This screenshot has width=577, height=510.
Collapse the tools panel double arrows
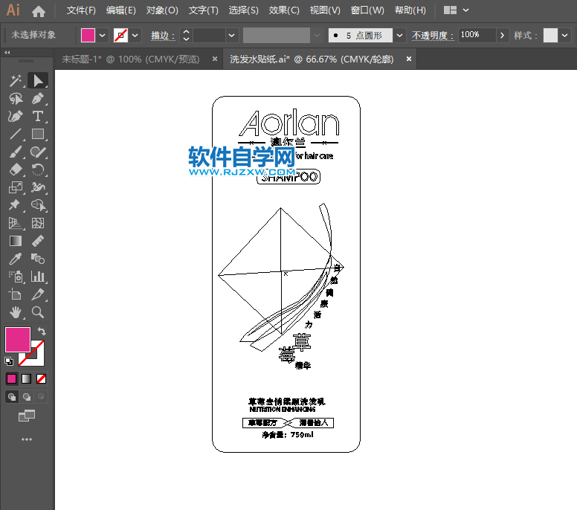click(x=7, y=53)
